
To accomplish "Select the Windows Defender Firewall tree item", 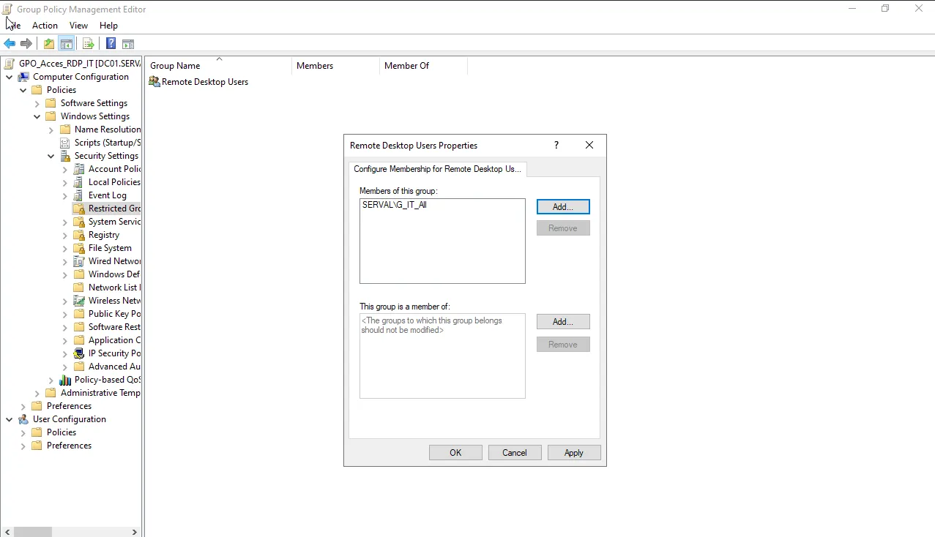I will pos(108,274).
